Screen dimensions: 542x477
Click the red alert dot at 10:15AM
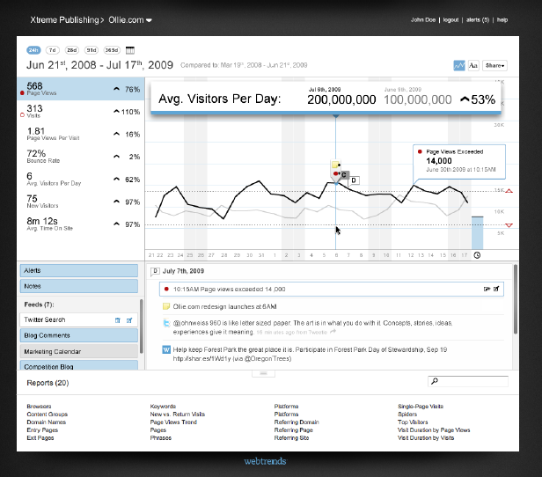point(166,289)
